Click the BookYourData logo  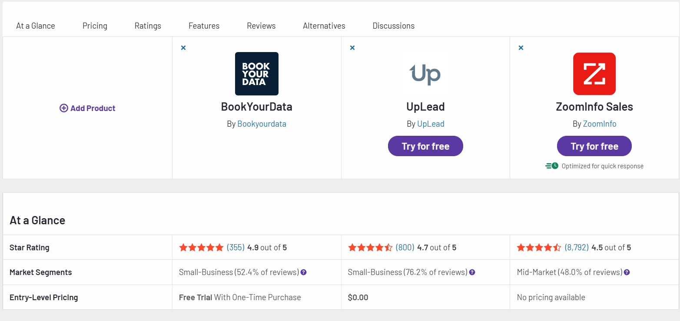pyautogui.click(x=256, y=74)
